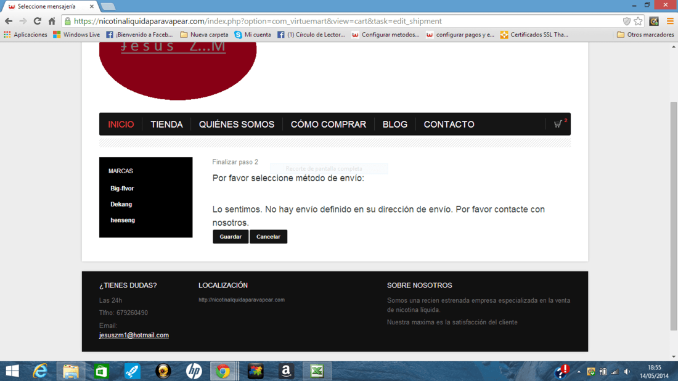Expand the Otros marcadores folder

(x=645, y=35)
